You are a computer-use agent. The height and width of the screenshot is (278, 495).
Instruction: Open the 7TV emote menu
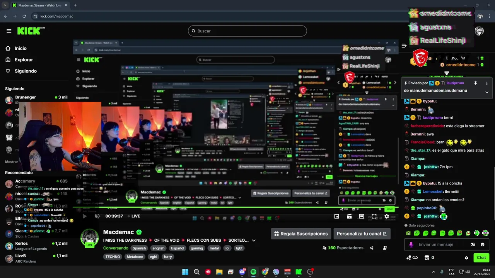pyautogui.click(x=473, y=244)
